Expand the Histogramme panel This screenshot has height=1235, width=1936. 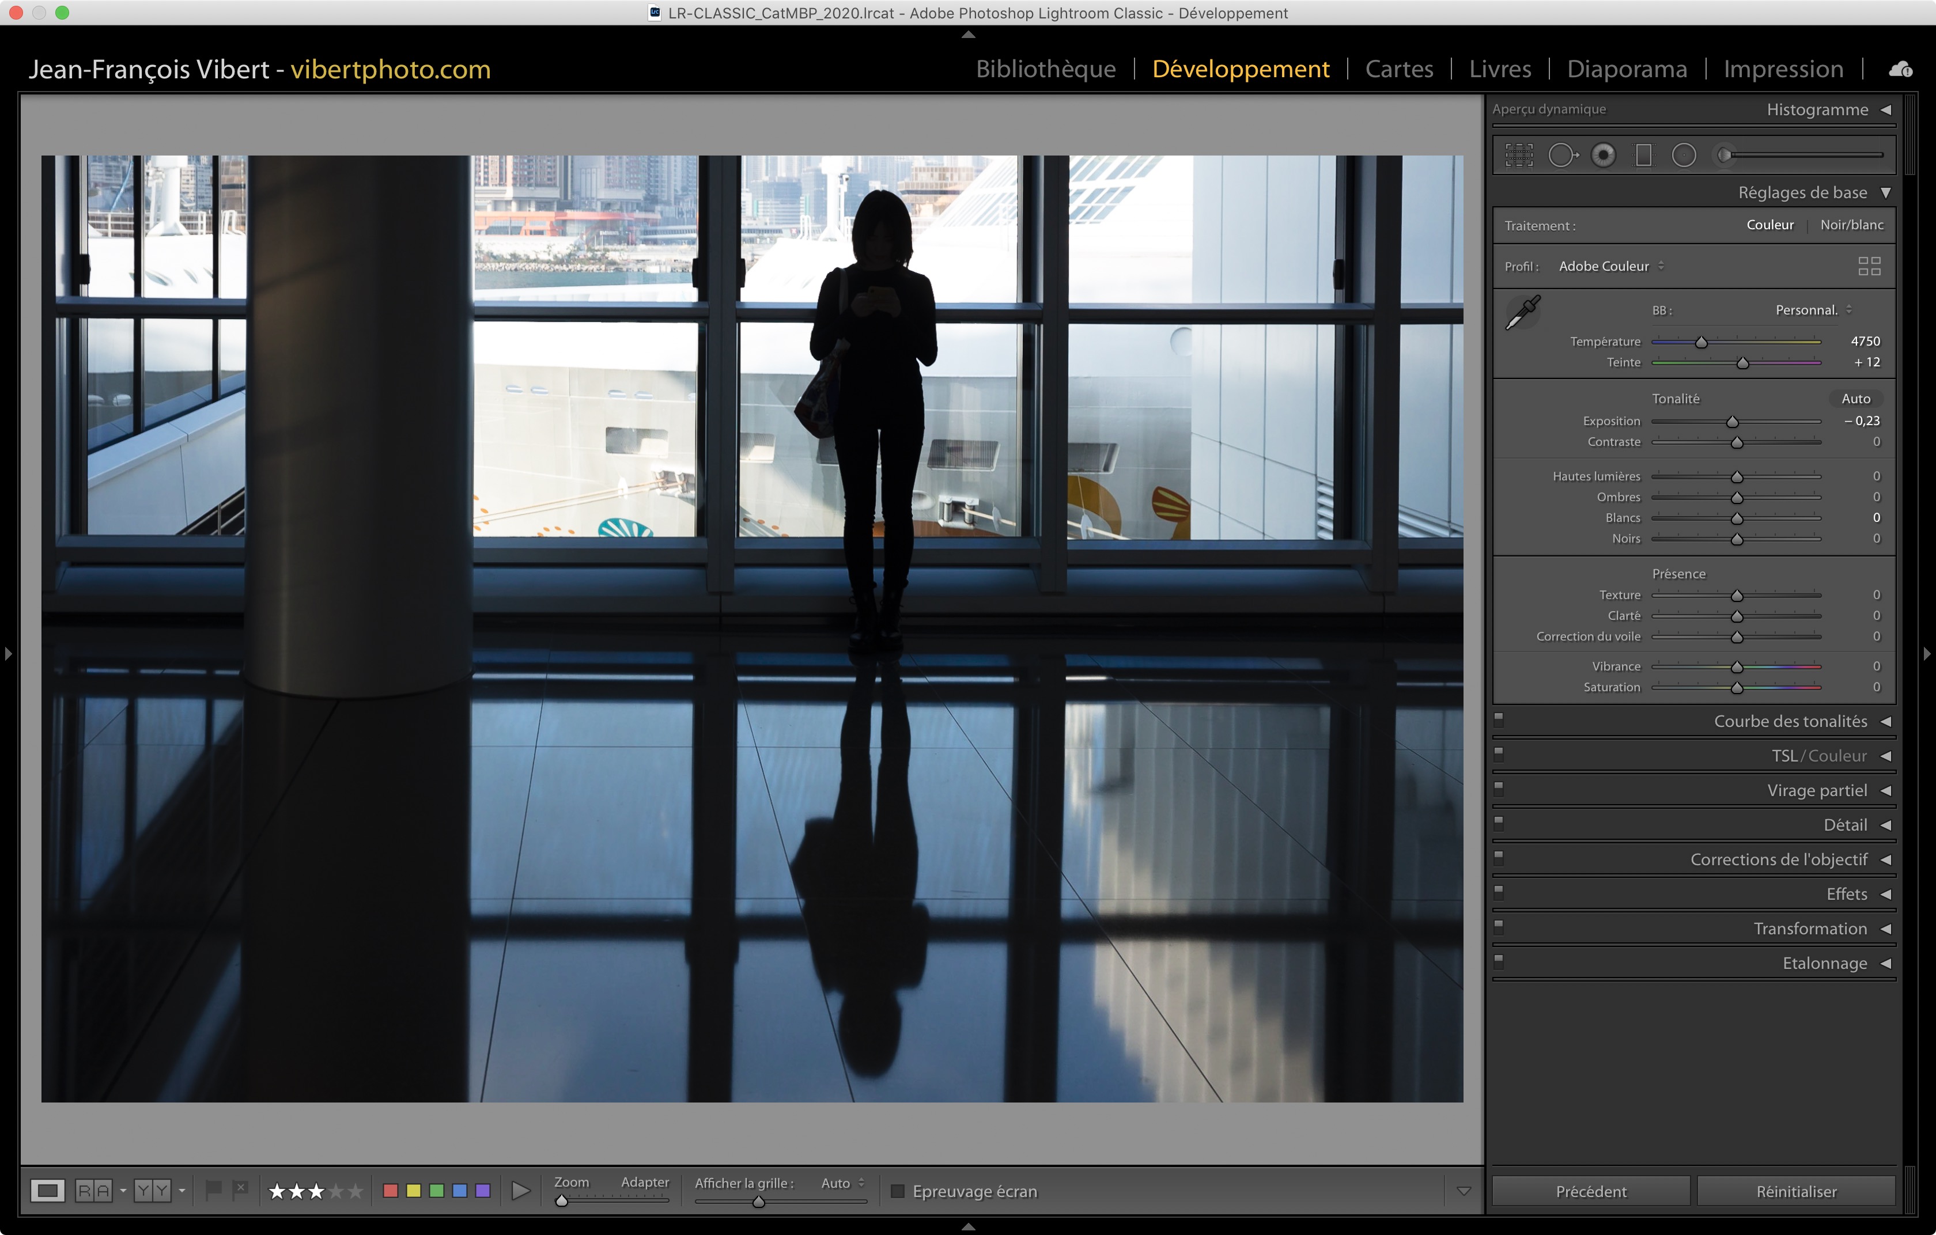[x=1885, y=110]
